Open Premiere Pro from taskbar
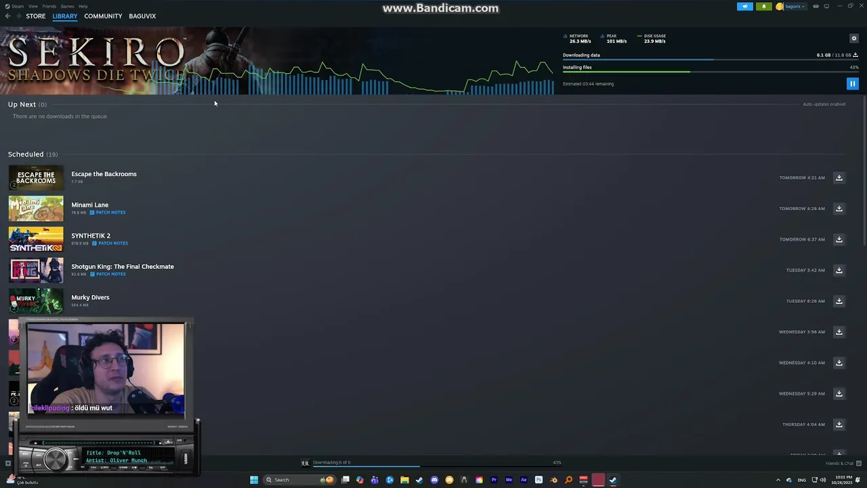867x488 pixels. tap(494, 480)
